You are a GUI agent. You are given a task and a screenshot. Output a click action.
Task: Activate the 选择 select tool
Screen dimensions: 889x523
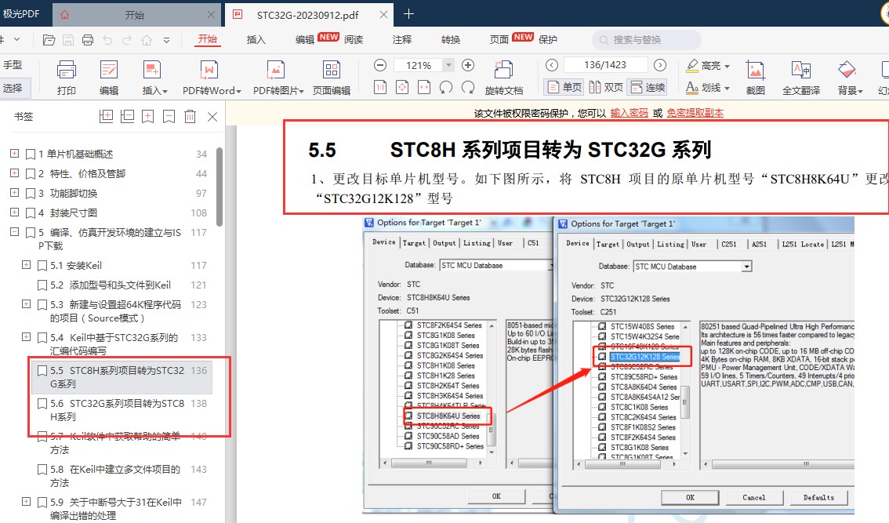pos(13,88)
